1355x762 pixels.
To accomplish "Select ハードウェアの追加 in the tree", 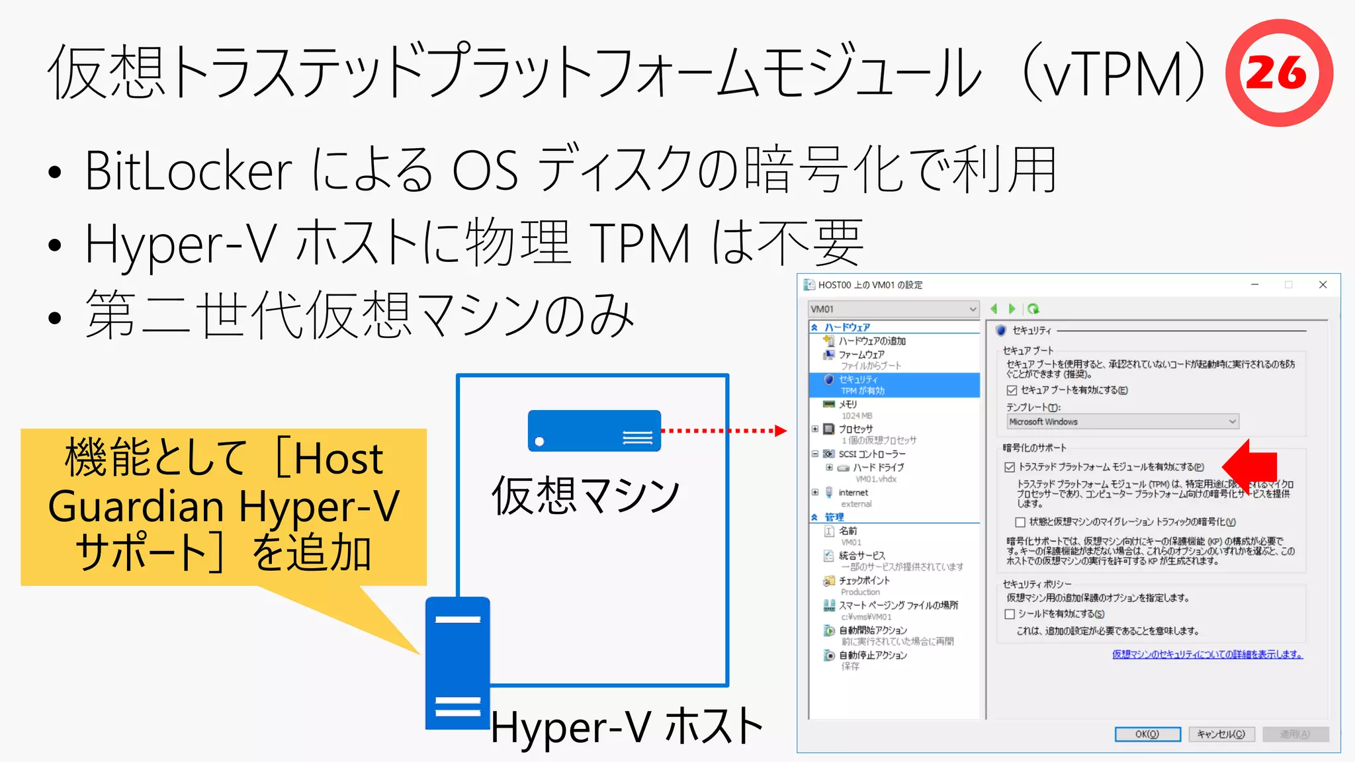I will pyautogui.click(x=872, y=341).
